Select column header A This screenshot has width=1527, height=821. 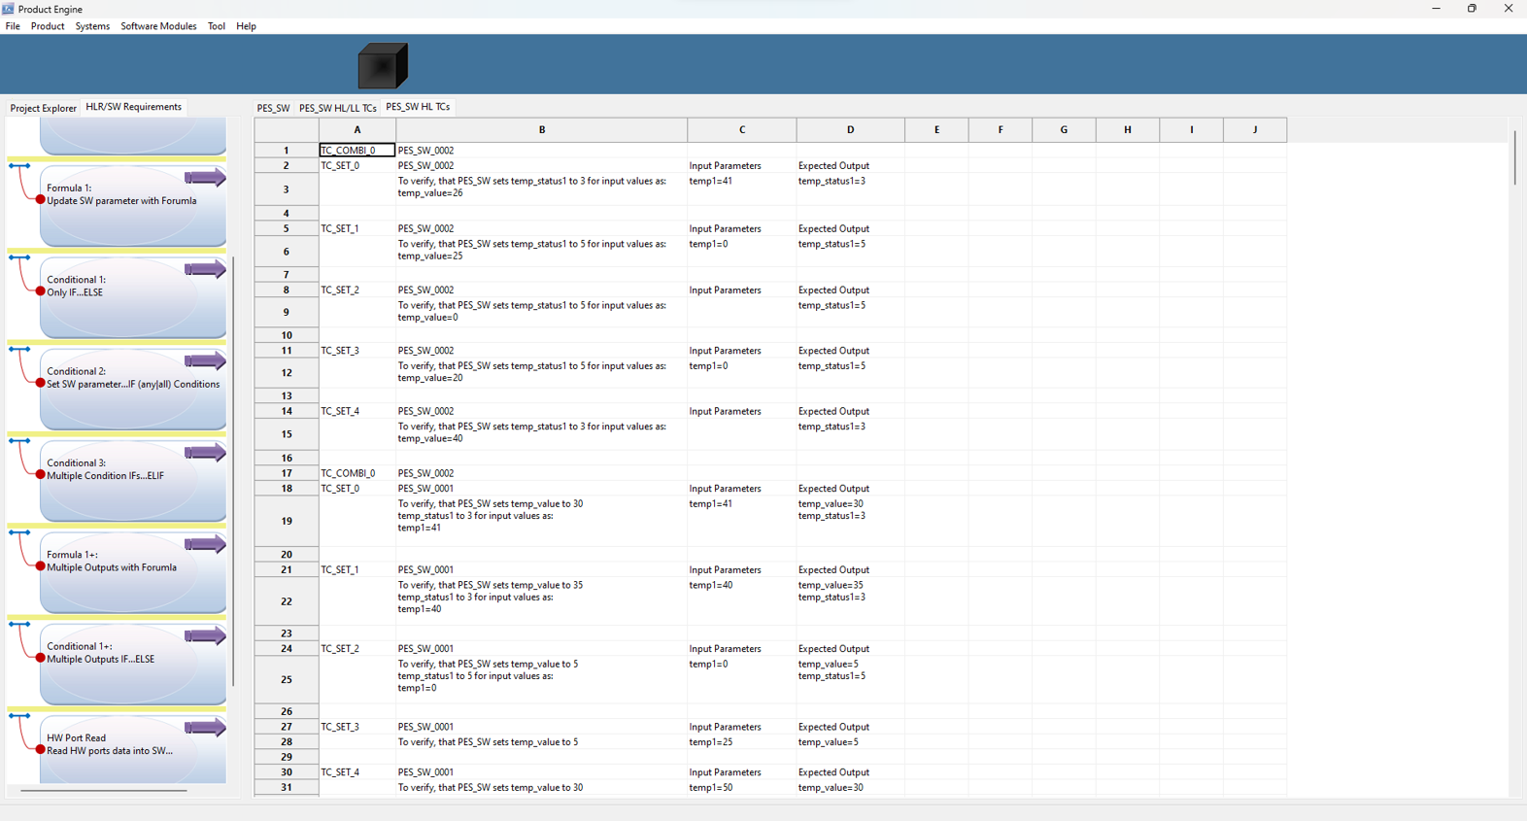click(357, 130)
